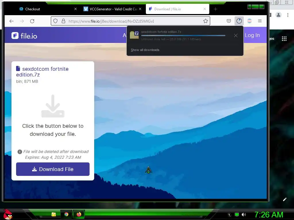Click the Download File button

(x=53, y=169)
